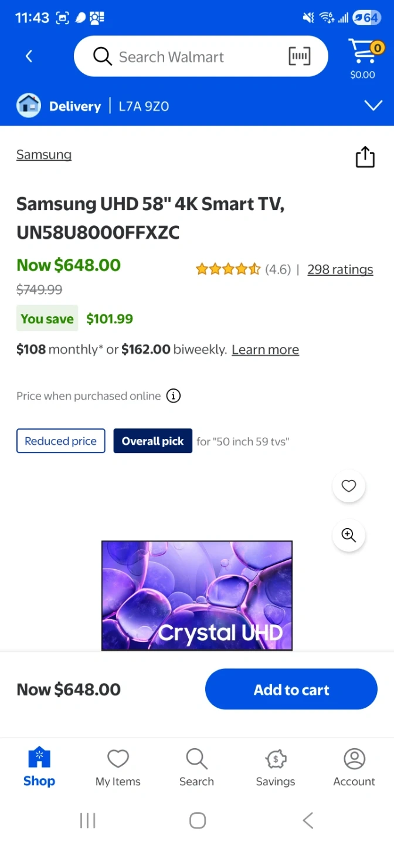Switch to the Shop tab
394x845 pixels.
tap(39, 767)
